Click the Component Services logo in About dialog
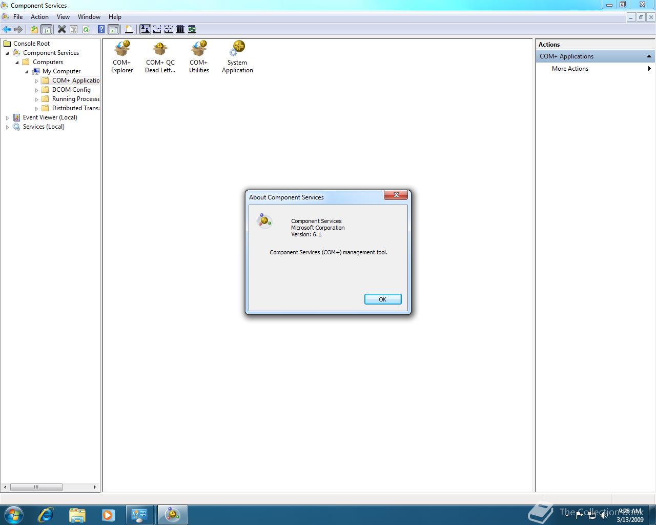 tap(264, 220)
